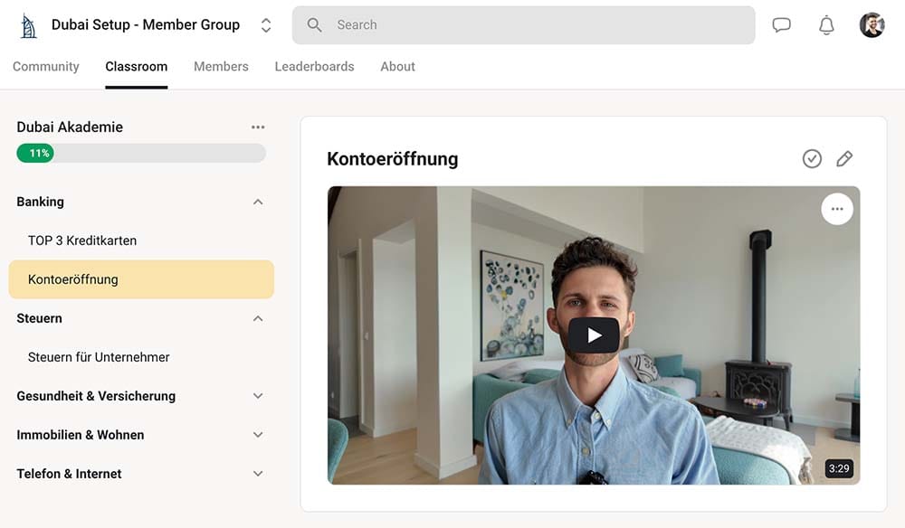
Task: Open Dubai Akademie three-dot menu
Action: coord(258,127)
